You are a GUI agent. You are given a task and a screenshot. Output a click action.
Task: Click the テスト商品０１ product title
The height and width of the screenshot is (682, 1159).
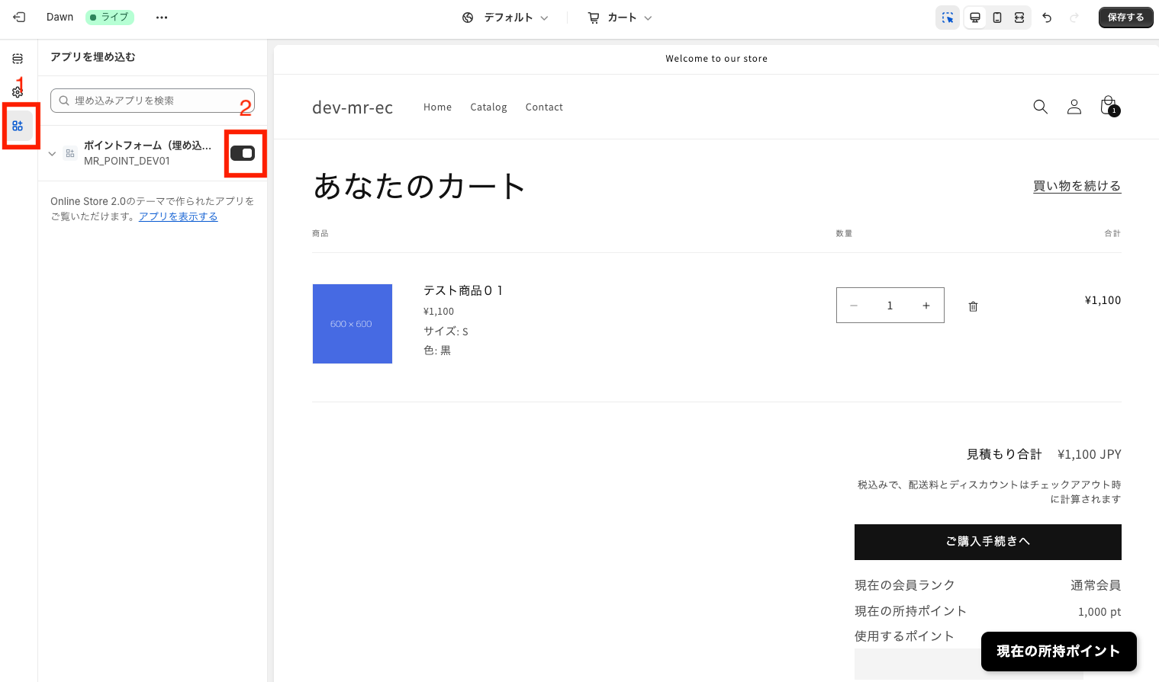click(463, 290)
